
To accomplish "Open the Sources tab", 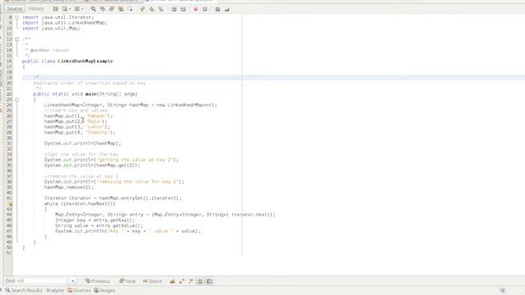I will coord(79,290).
